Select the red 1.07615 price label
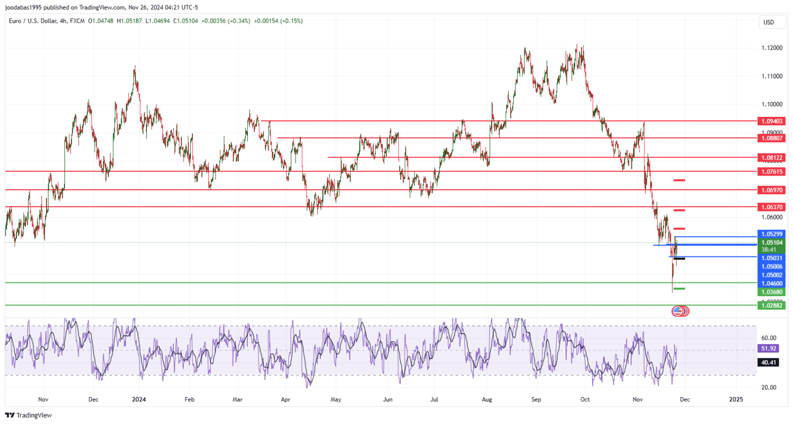The image size is (793, 424). 772,171
